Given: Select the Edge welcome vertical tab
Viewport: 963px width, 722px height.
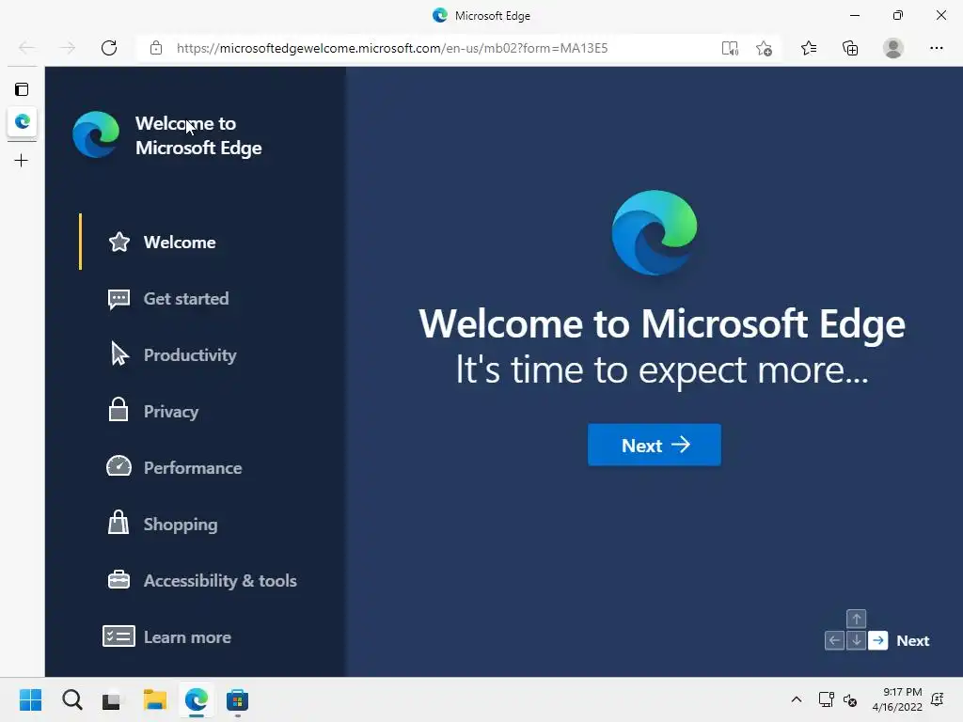Looking at the screenshot, I should point(23,121).
